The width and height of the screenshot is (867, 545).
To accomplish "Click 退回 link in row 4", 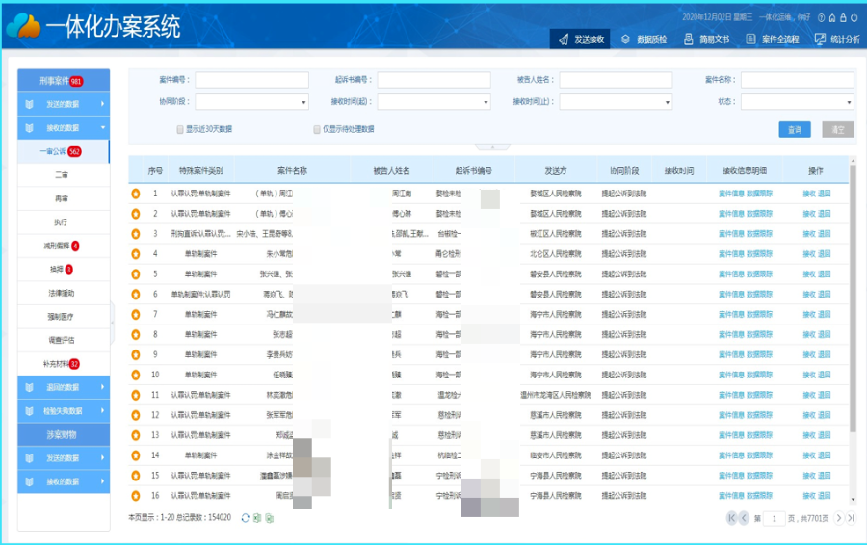I will pos(824,254).
